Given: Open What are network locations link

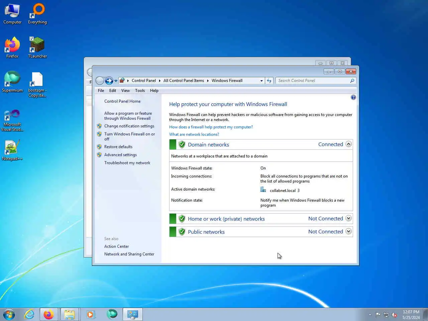Looking at the screenshot, I should [x=194, y=134].
